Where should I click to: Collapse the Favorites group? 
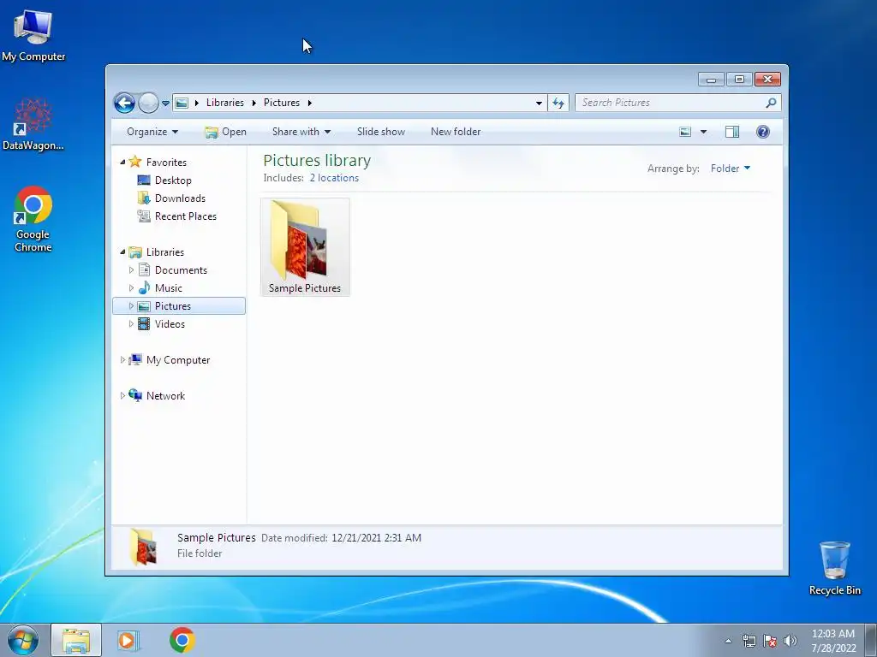[x=122, y=163]
